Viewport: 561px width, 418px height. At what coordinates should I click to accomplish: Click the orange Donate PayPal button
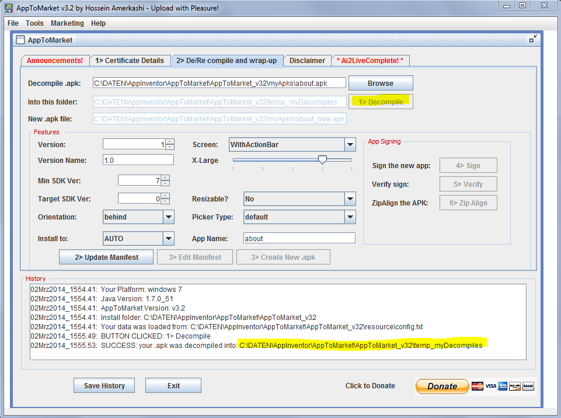pos(442,386)
